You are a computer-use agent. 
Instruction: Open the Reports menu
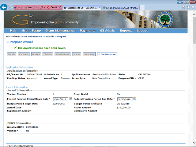tap(126, 31)
